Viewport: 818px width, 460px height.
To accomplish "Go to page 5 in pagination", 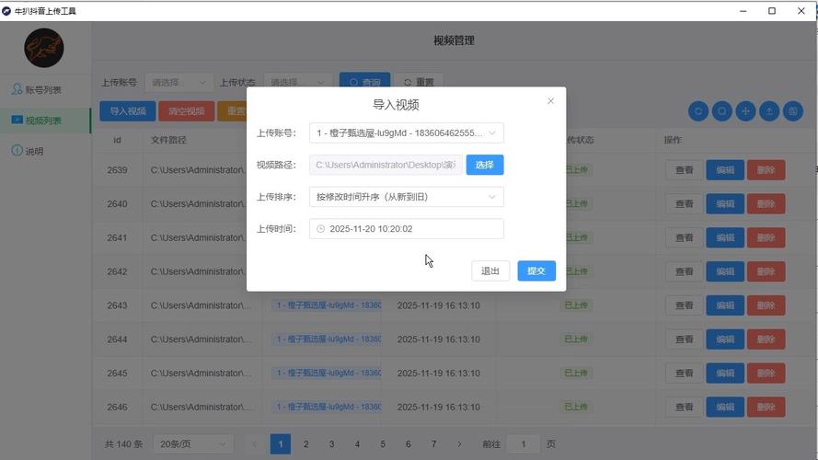I will [383, 444].
